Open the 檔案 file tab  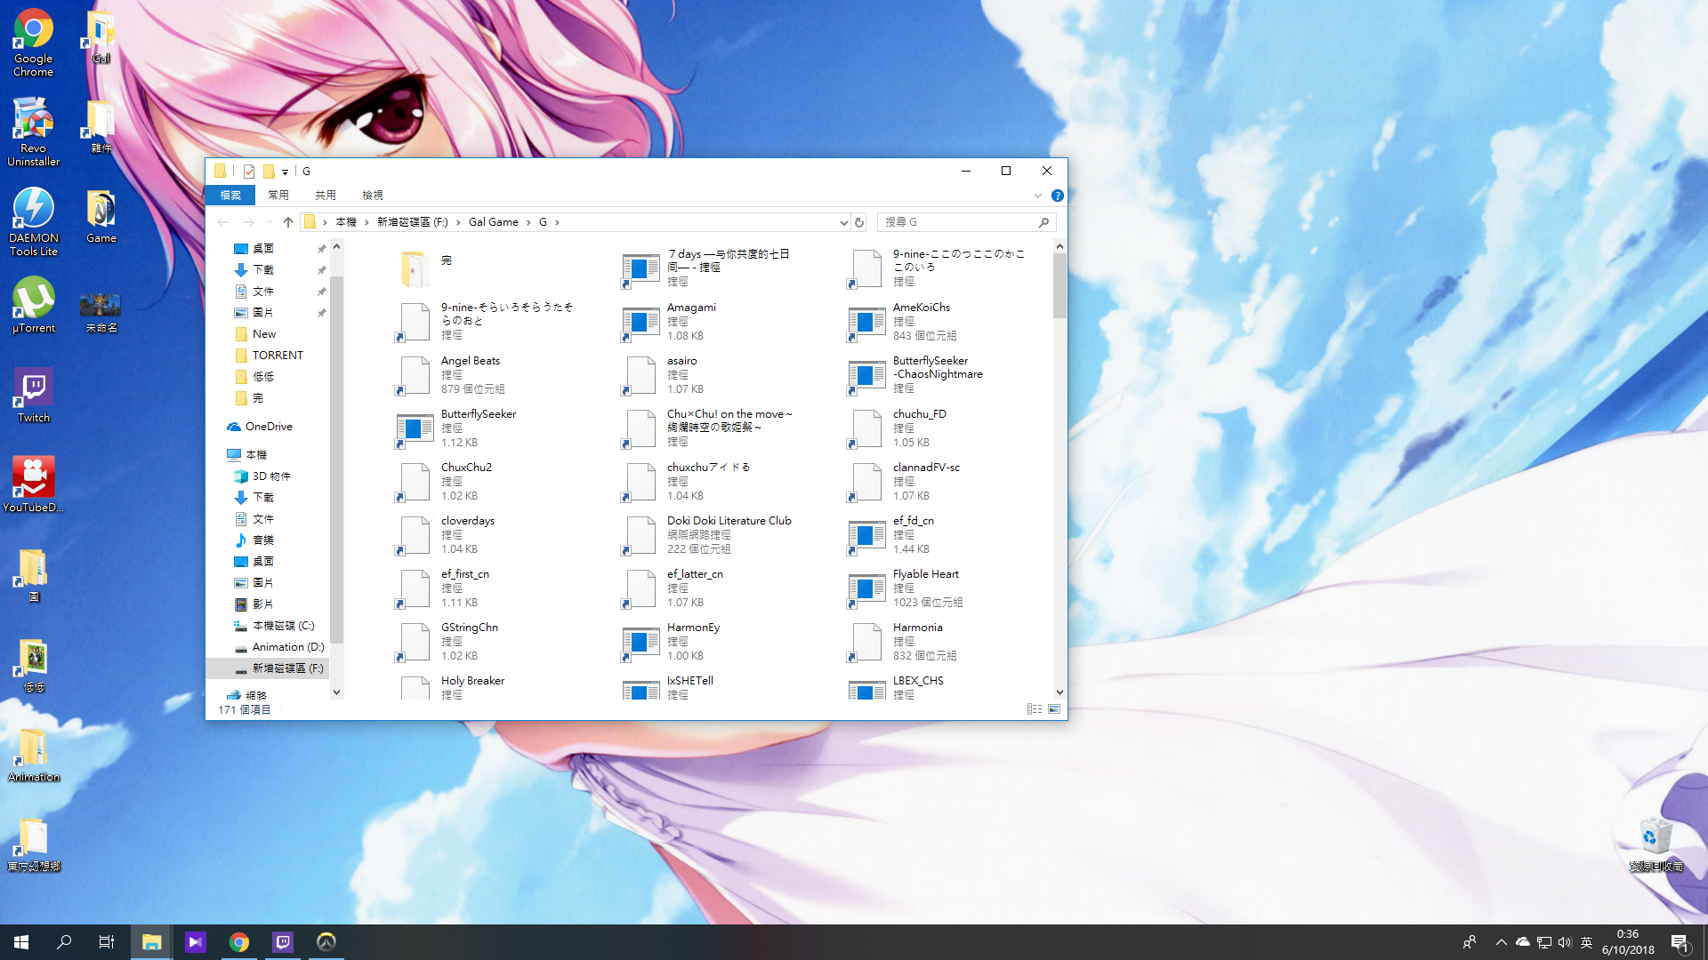(x=230, y=196)
